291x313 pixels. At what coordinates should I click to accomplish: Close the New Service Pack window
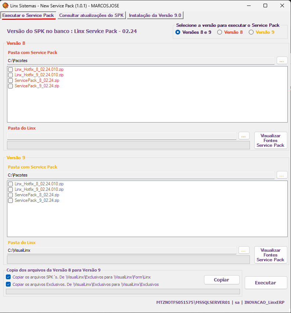(282, 6)
